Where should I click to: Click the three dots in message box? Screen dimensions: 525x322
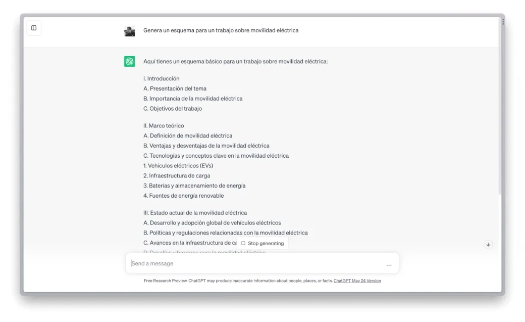pos(389,265)
